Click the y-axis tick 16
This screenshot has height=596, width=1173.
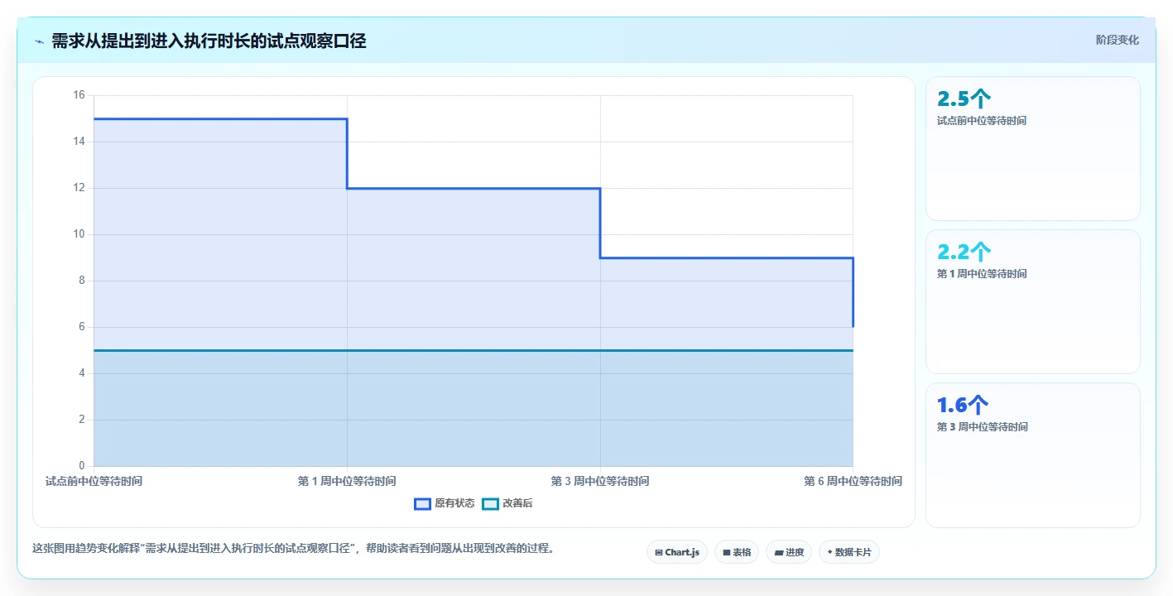(x=79, y=95)
